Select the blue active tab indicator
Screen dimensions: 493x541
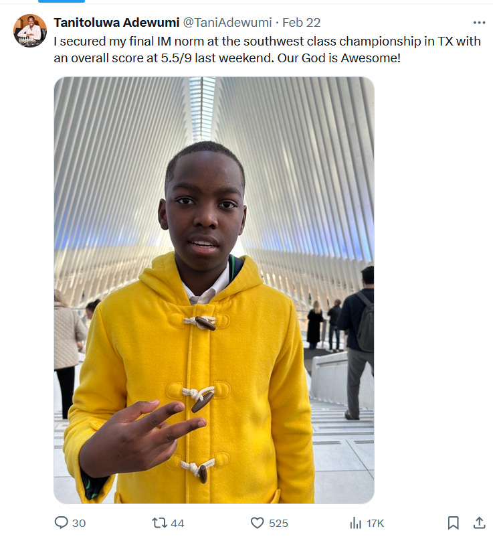pos(62,1)
